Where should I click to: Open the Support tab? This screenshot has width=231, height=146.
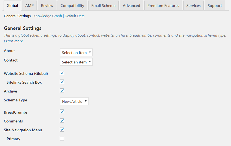(x=215, y=6)
